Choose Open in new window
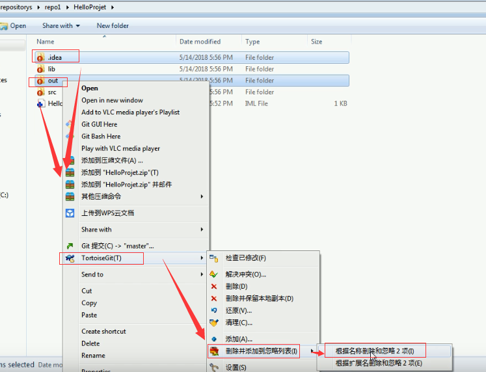The image size is (486, 372). pos(112,100)
